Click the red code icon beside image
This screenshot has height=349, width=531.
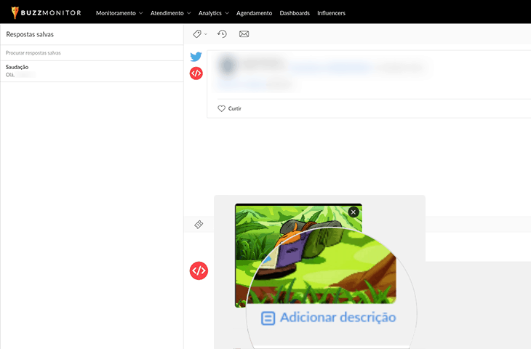[x=199, y=270]
